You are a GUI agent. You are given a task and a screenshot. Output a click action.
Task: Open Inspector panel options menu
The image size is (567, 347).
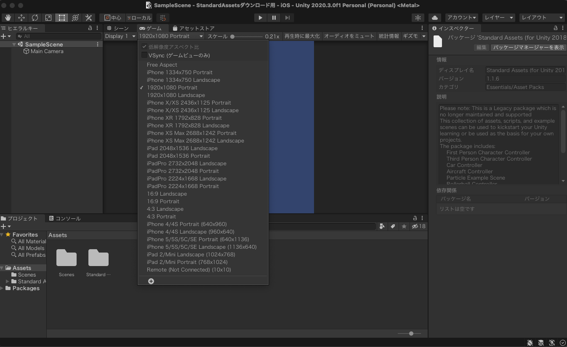(x=563, y=28)
